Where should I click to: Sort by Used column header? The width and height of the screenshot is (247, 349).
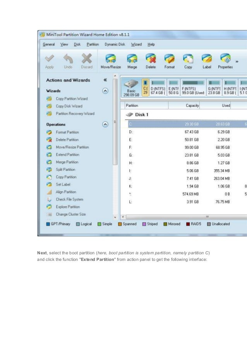215,106
